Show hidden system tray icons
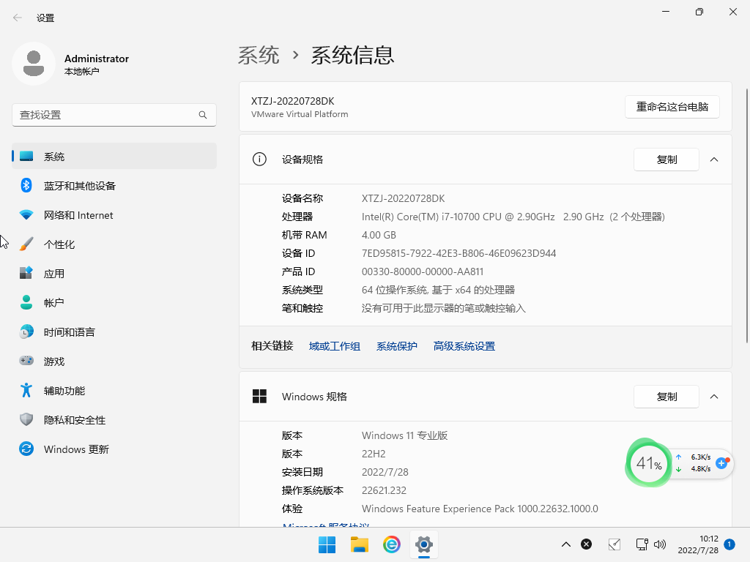Image resolution: width=750 pixels, height=562 pixels. (565, 544)
